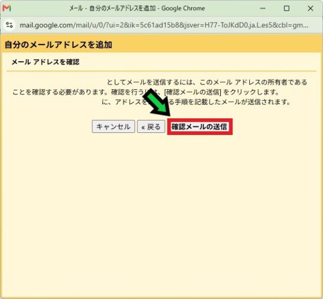Select the mail.google.com URL in address bar
The width and height of the screenshot is (323, 299).
(164, 25)
